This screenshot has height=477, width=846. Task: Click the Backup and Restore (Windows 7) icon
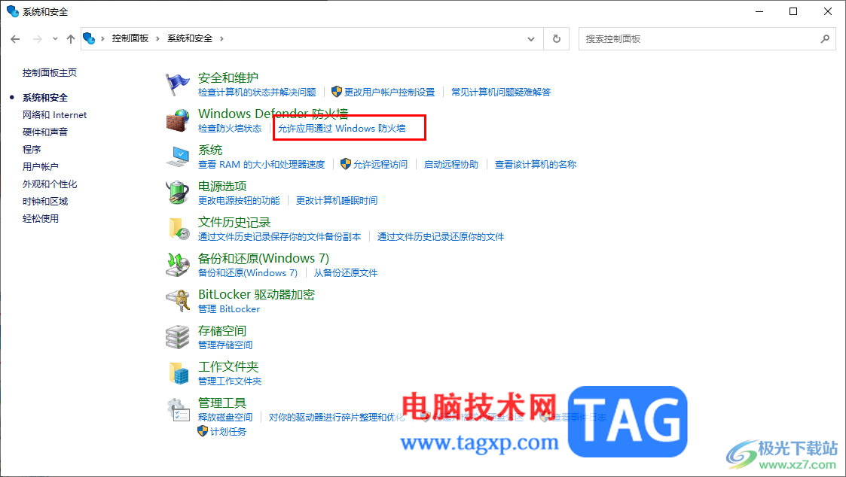[178, 265]
